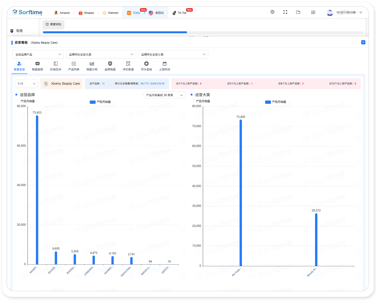Viewport: 376px width, 301px height.
Task: Click the 卖家对比 seller compare button
Action: coord(53,24)
